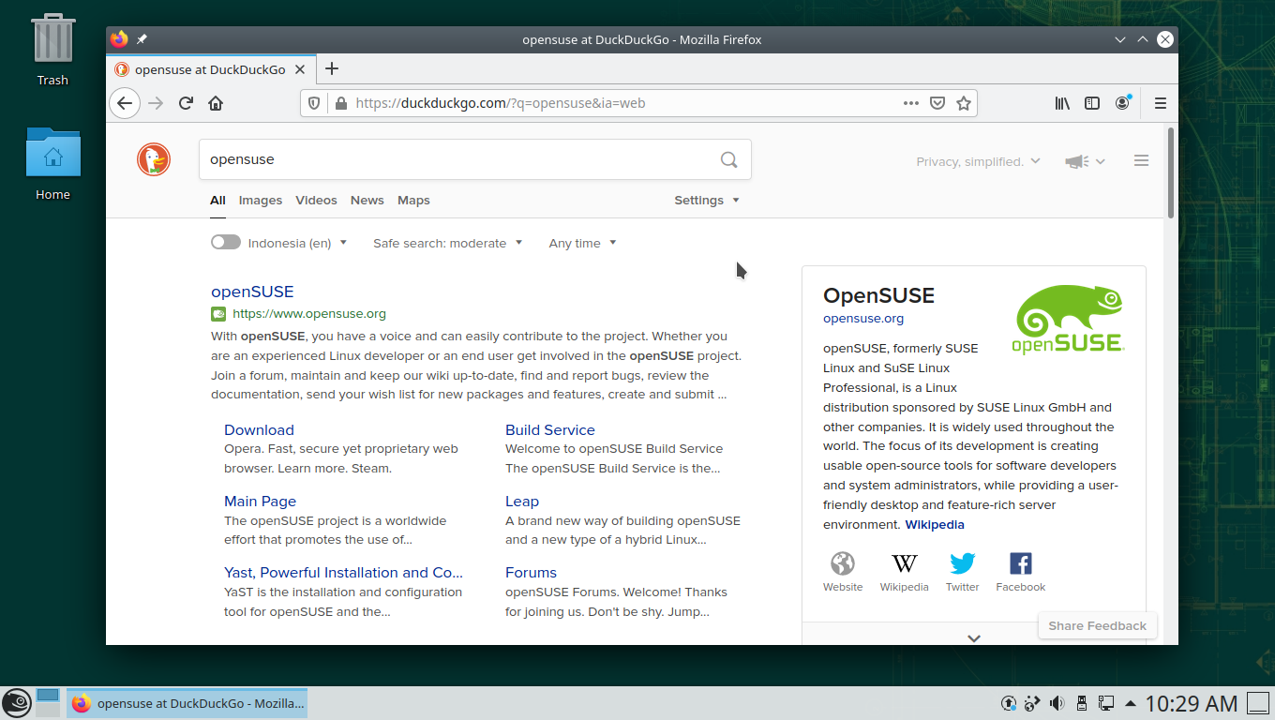
Task: Open the Download sublink
Action: [259, 430]
